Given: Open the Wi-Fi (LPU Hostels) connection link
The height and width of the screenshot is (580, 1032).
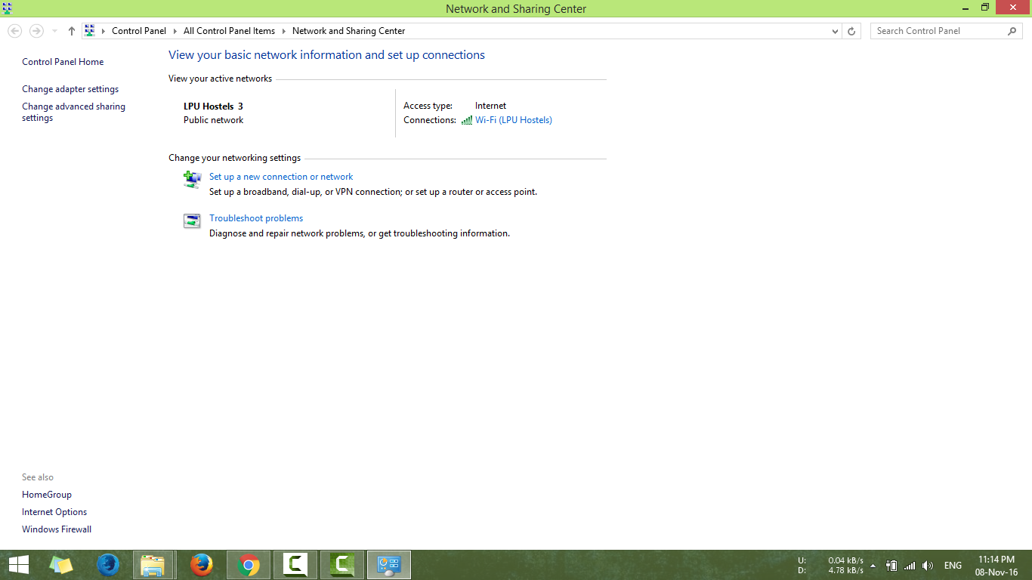Looking at the screenshot, I should (x=514, y=120).
